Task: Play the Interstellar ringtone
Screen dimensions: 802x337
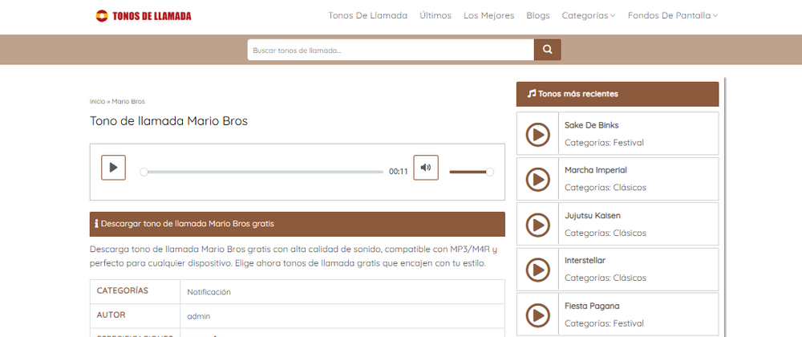Action: [x=537, y=270]
